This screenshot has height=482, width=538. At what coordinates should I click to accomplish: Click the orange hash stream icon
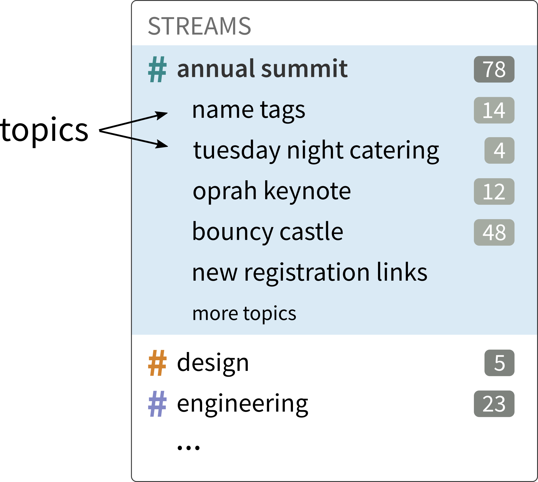[157, 363]
